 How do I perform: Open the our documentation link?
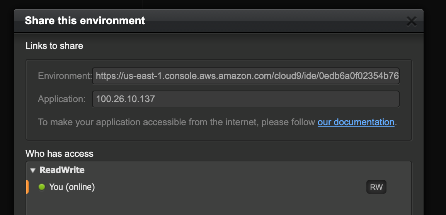pos(356,122)
